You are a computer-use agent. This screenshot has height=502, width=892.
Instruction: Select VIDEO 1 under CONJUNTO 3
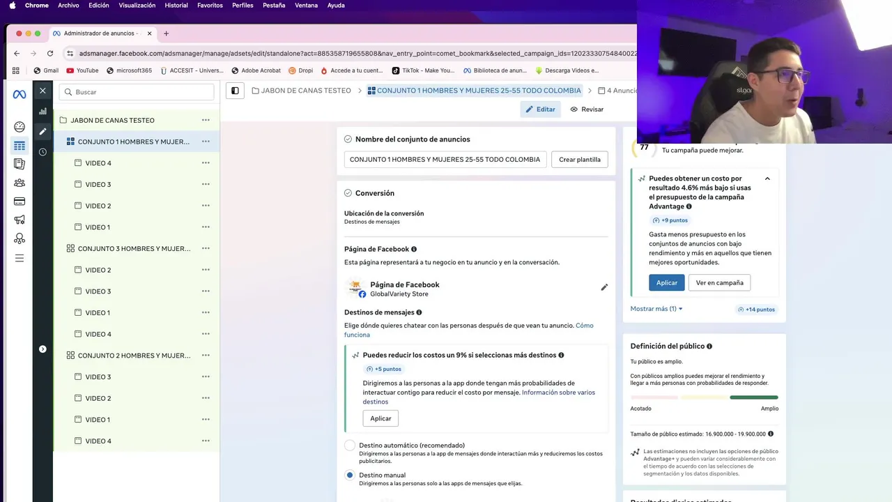[x=98, y=312]
